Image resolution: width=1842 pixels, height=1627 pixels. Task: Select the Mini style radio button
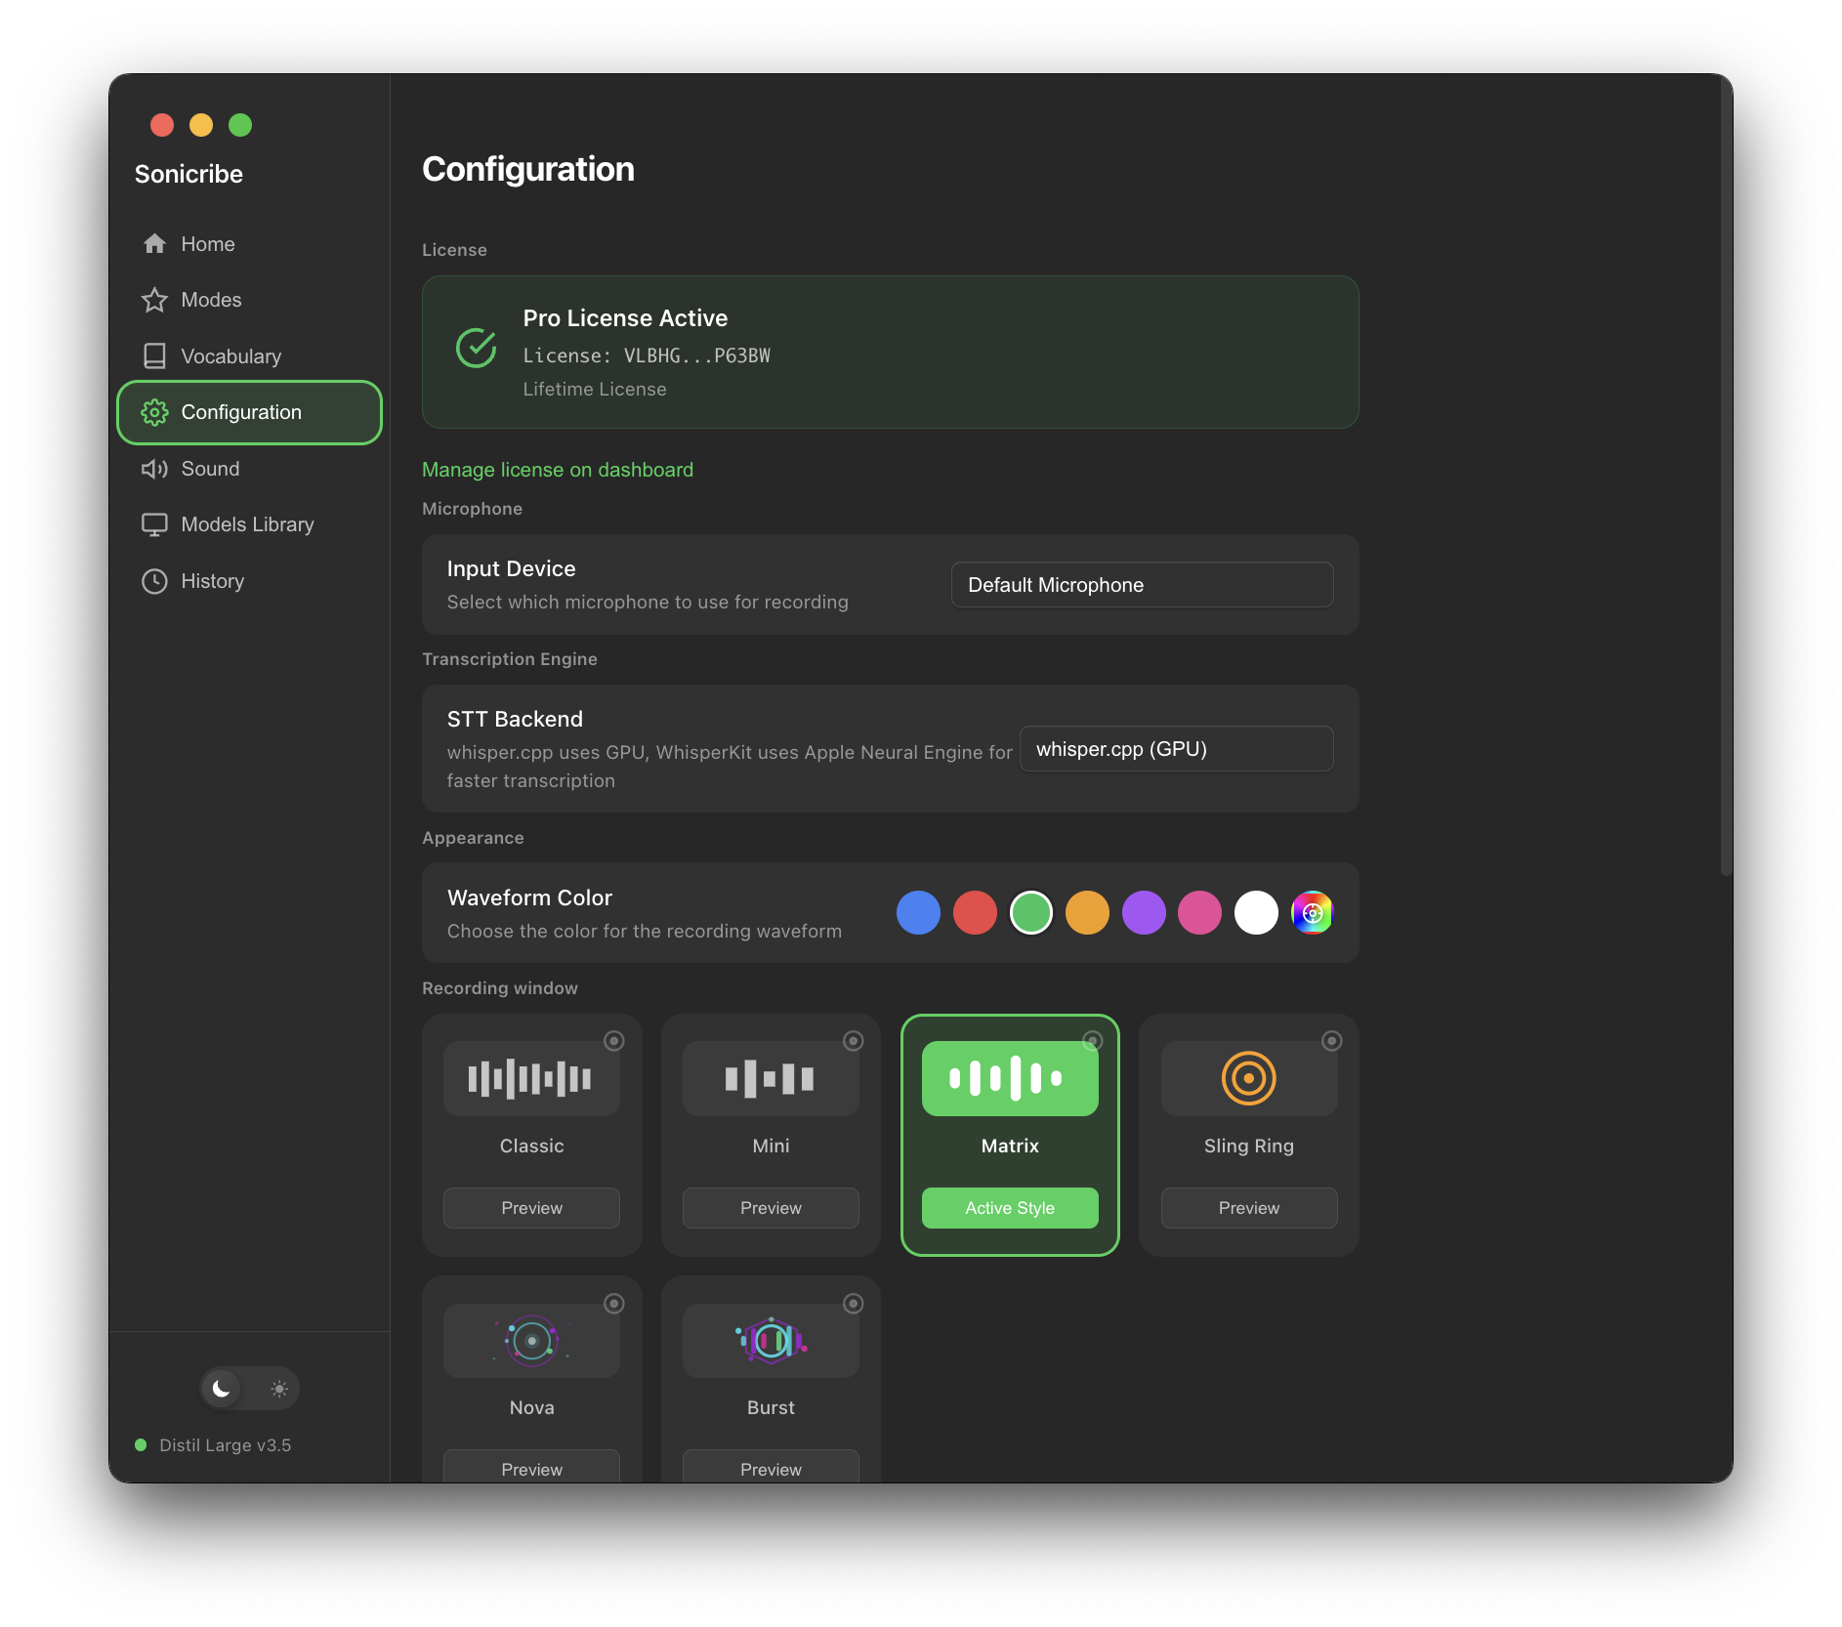click(x=854, y=1041)
